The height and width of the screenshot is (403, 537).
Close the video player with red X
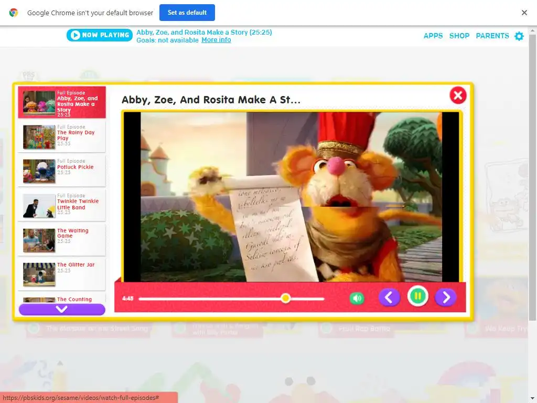[458, 96]
